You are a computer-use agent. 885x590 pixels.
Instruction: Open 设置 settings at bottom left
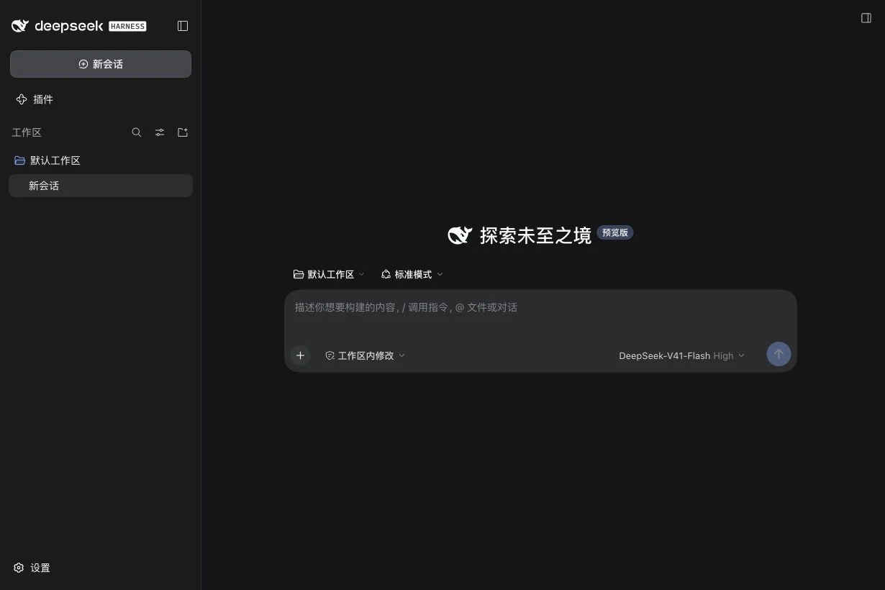coord(32,568)
